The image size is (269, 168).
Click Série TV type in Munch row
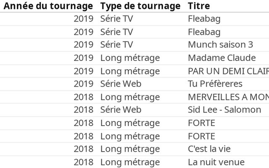click(116, 45)
